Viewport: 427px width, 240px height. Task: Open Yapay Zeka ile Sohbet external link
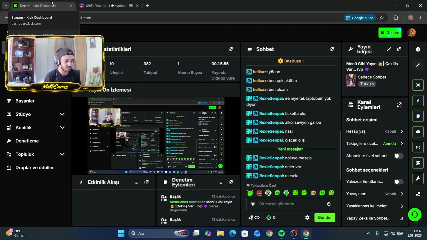[x=401, y=218]
